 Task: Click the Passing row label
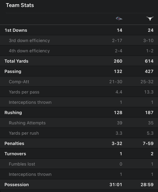[x=13, y=71]
